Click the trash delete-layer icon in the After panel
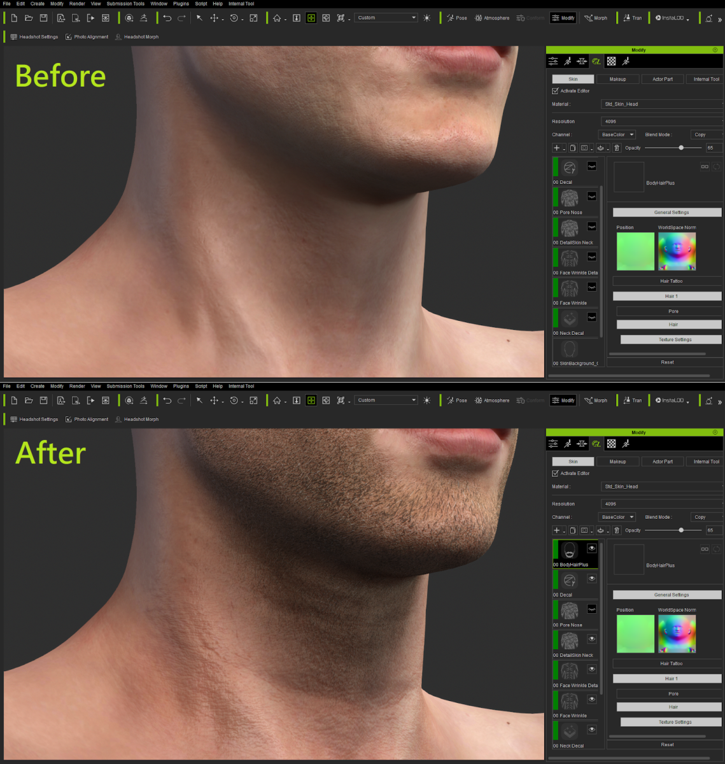Screen dimensions: 725x764 (616, 530)
